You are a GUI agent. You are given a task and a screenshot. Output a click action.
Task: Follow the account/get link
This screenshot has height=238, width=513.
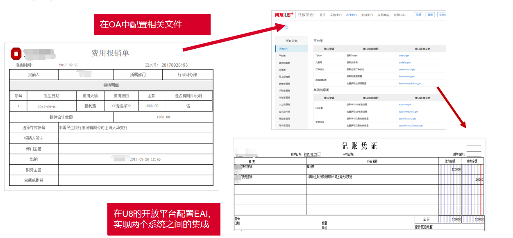[x=406, y=104]
